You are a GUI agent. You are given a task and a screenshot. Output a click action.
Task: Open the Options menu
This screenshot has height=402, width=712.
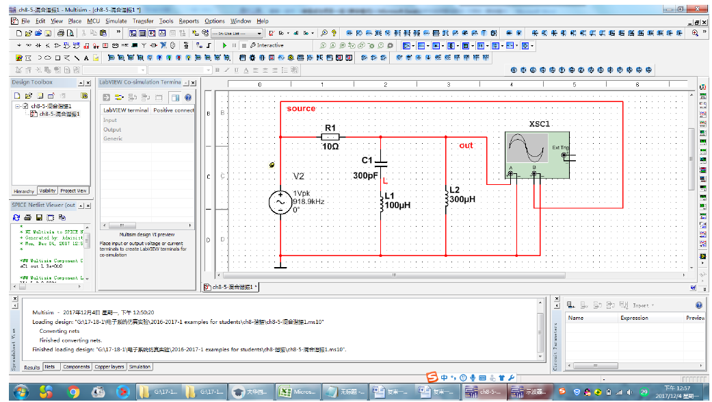coord(215,21)
